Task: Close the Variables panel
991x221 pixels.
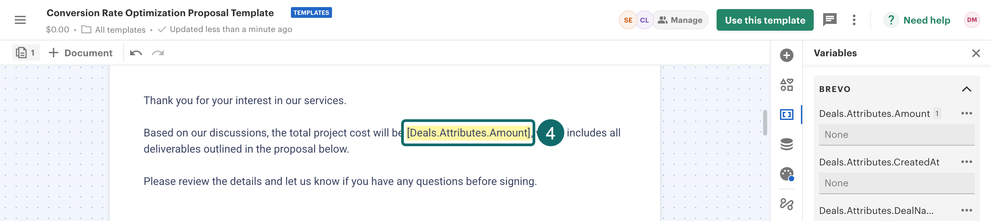Action: (975, 53)
